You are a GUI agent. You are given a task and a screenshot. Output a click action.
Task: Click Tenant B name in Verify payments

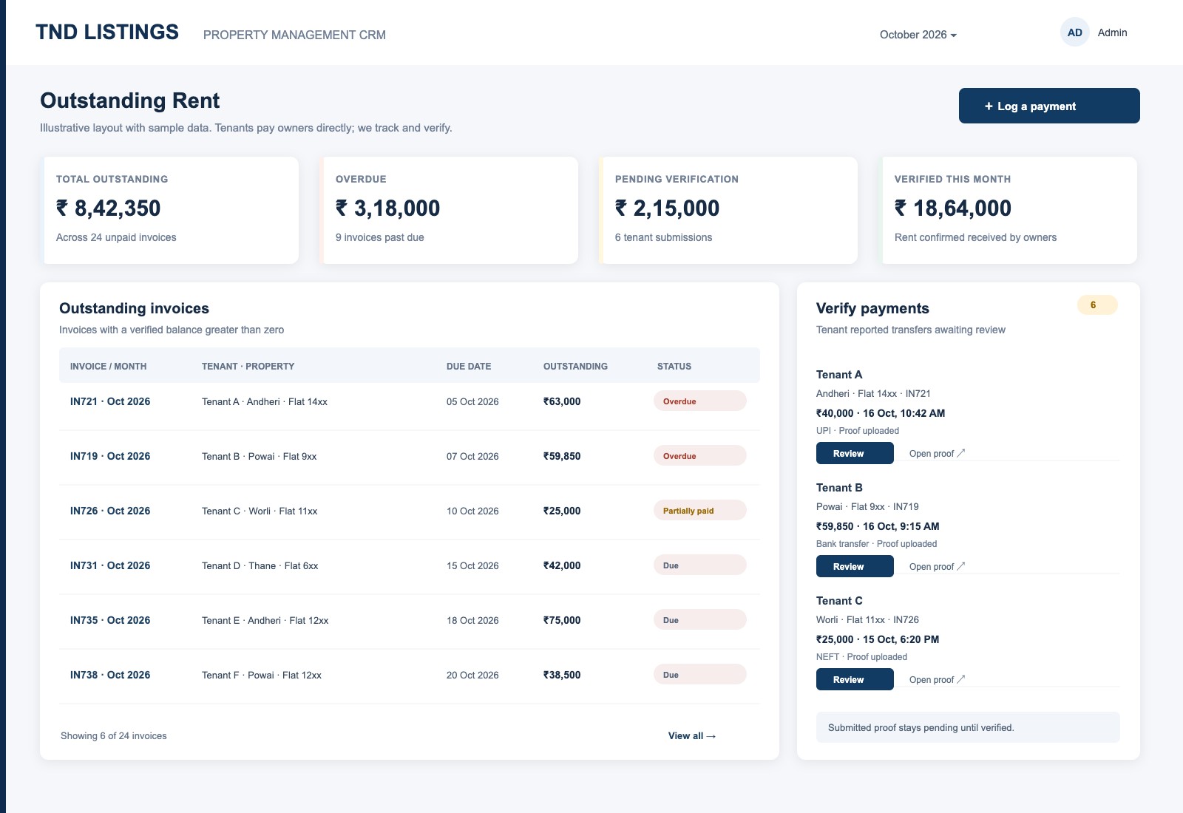(839, 488)
